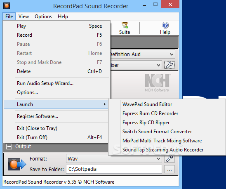The width and height of the screenshot is (226, 189).
Task: Open the Help menu in the menu bar
Action: pyautogui.click(x=63, y=17)
